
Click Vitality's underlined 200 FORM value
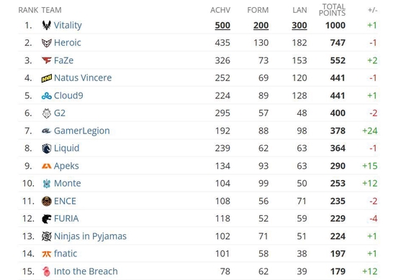pyautogui.click(x=261, y=25)
